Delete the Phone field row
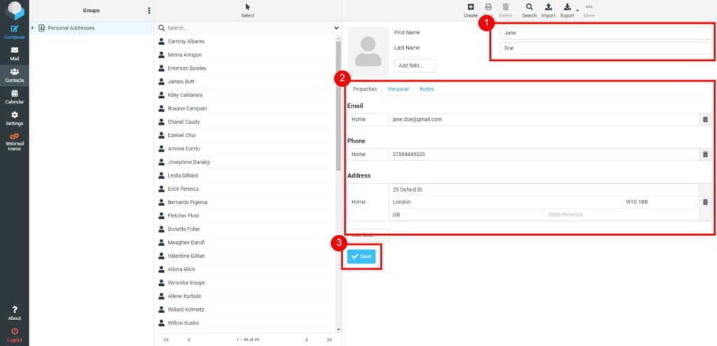The height and width of the screenshot is (346, 717). pos(705,154)
